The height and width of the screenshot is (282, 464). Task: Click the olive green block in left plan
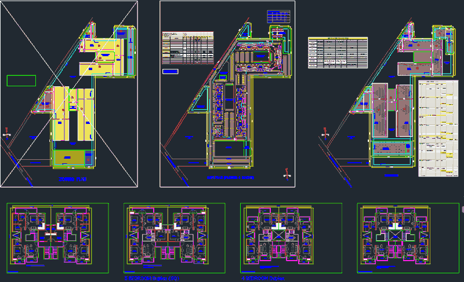pyautogui.click(x=70, y=157)
